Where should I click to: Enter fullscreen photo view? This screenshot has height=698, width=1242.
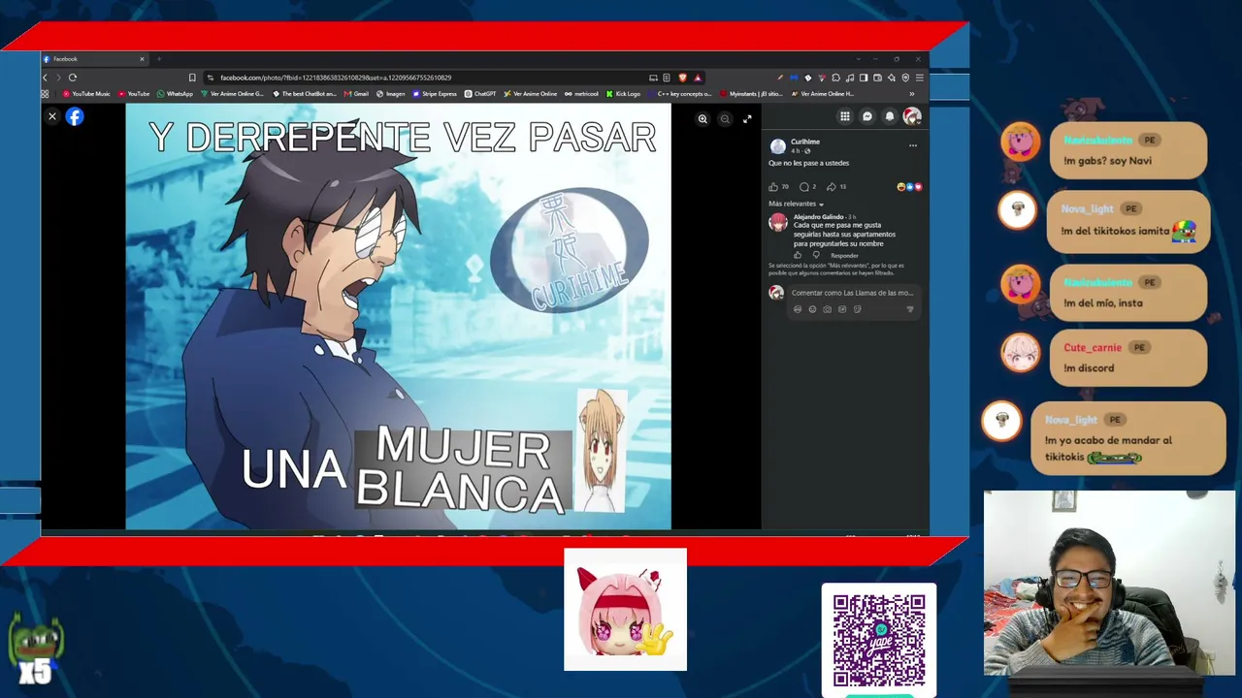(747, 119)
